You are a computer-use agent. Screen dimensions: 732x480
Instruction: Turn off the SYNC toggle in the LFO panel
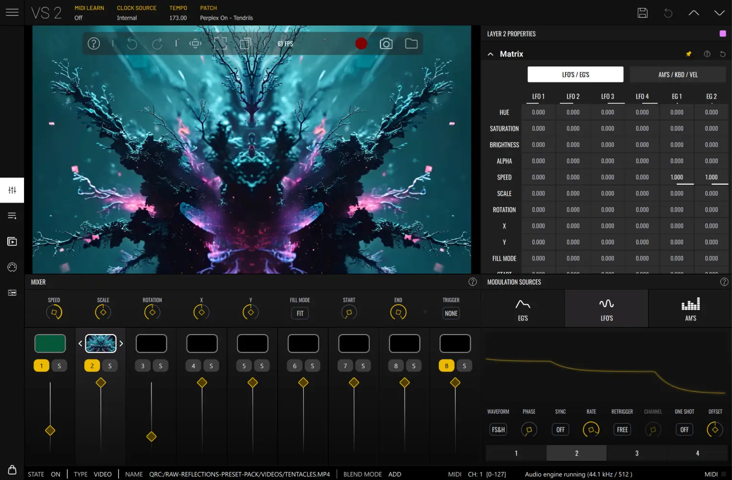pyautogui.click(x=560, y=429)
